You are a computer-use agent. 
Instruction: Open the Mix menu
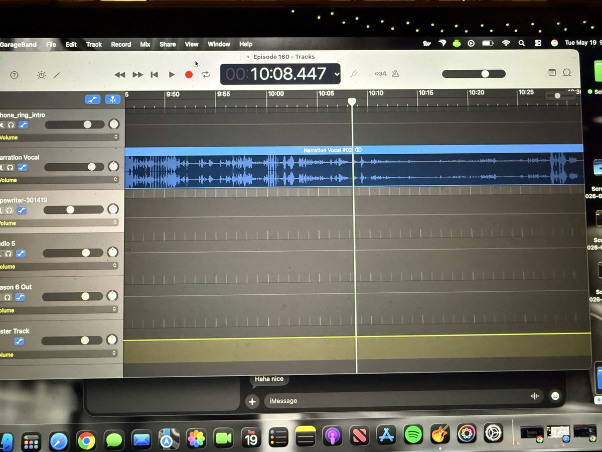tap(145, 44)
